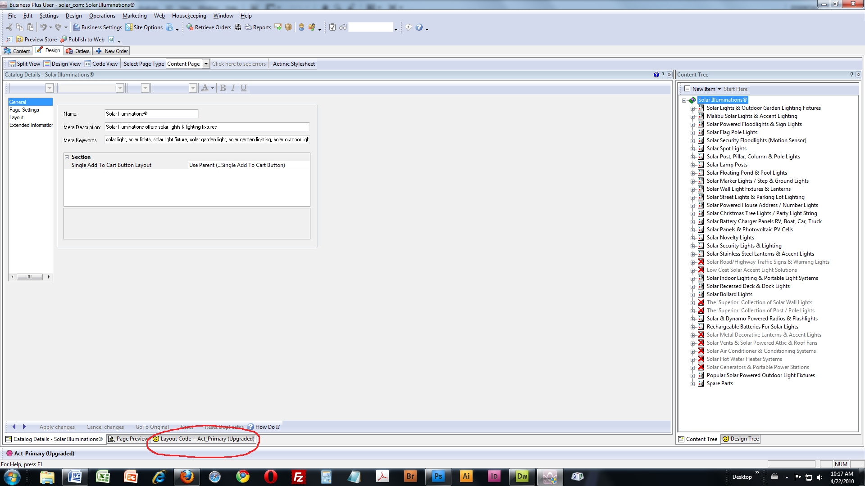Click the Actinic Stylesheet button
The width and height of the screenshot is (865, 486).
[x=294, y=64]
